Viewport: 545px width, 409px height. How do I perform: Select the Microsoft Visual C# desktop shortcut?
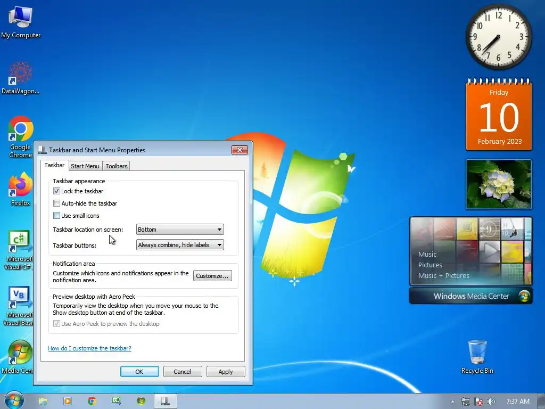pos(20,250)
